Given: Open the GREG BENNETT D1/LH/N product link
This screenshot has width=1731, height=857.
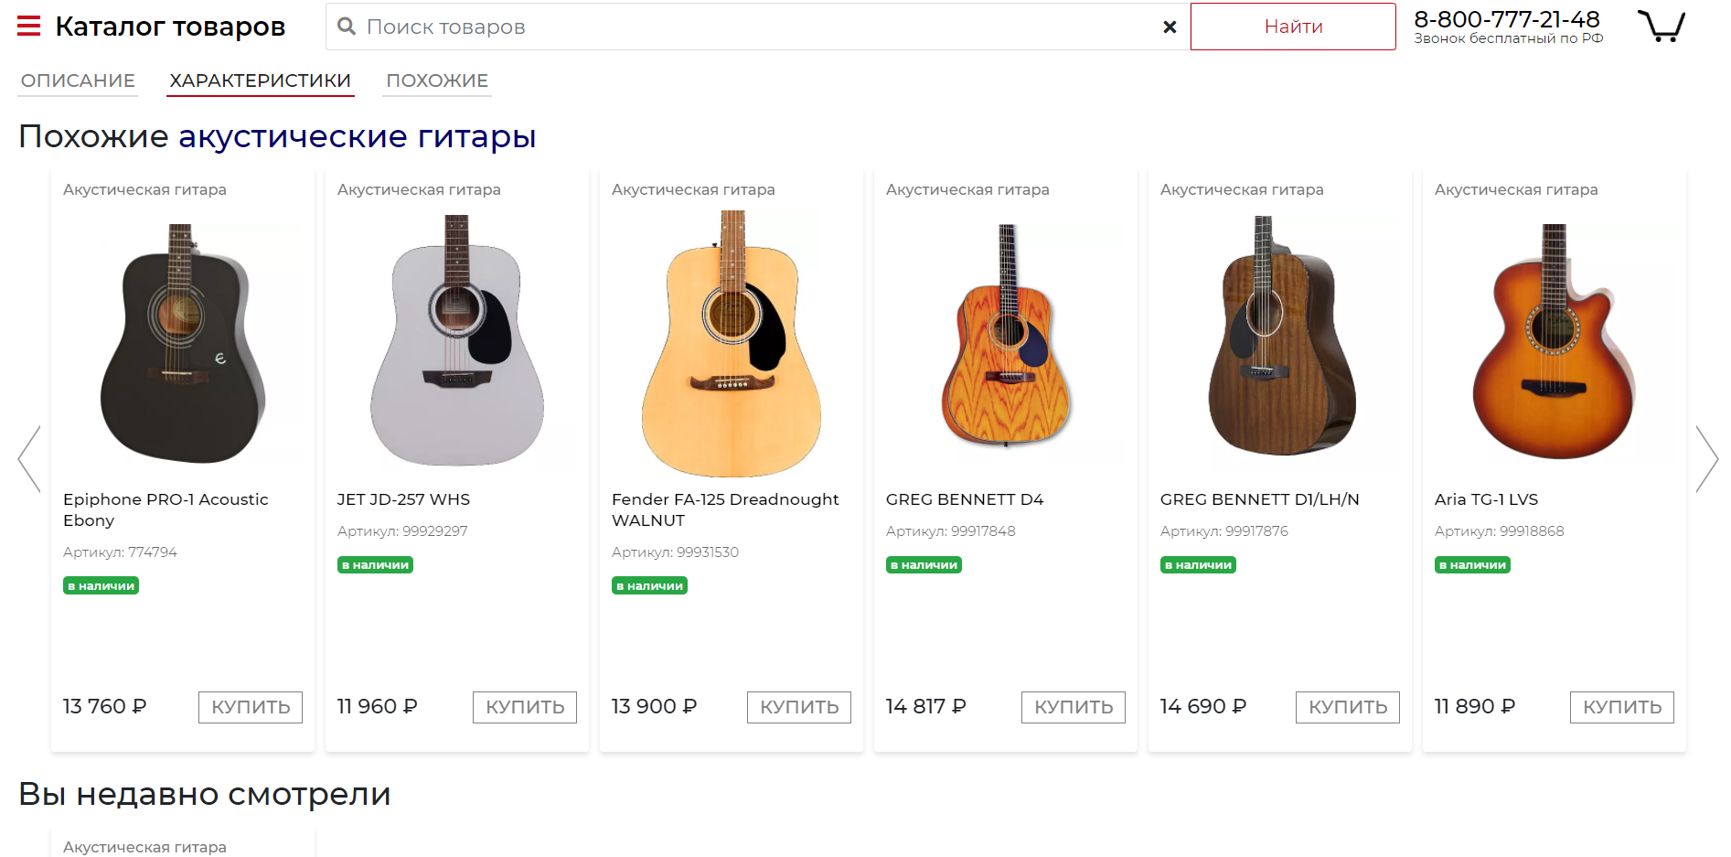Looking at the screenshot, I should (x=1259, y=499).
